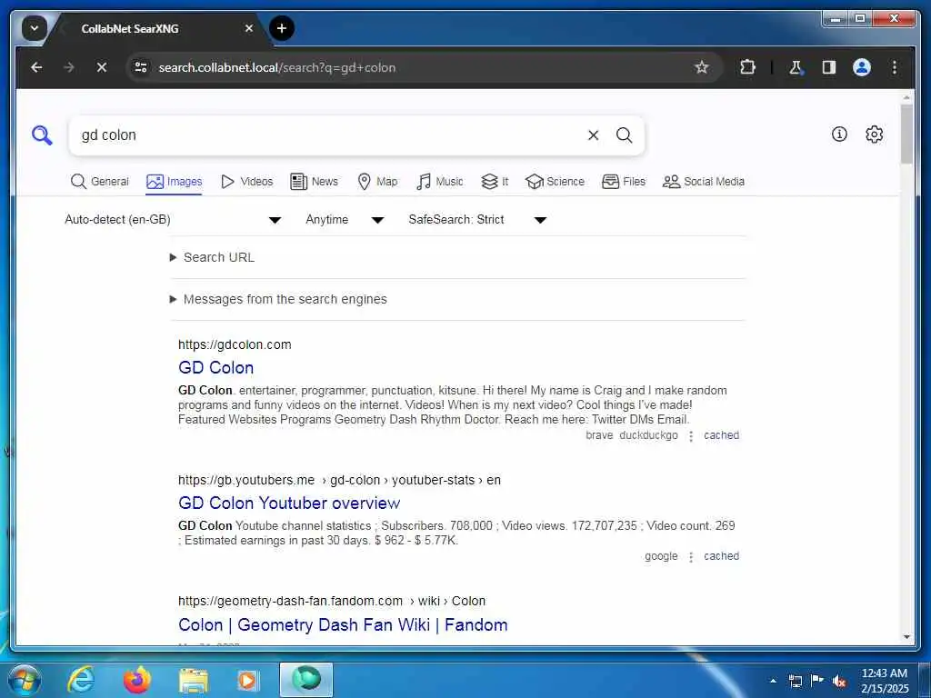Open GD Colon Youtuber overview link

click(289, 503)
